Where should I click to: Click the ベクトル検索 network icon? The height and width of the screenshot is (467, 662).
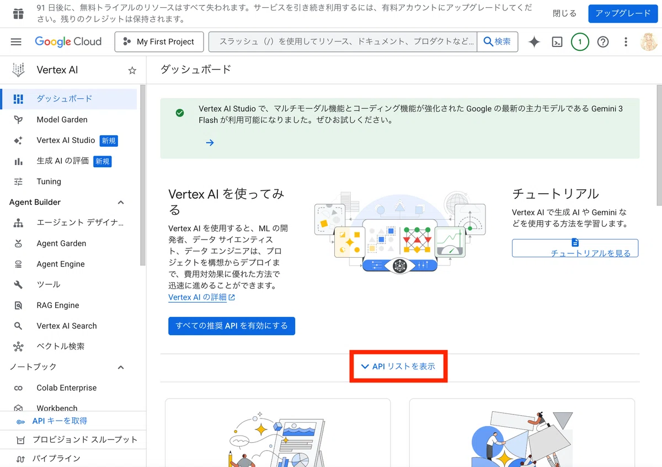click(18, 347)
